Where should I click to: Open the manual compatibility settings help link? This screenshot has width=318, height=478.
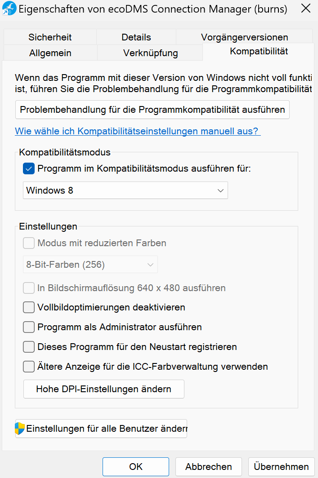click(138, 131)
